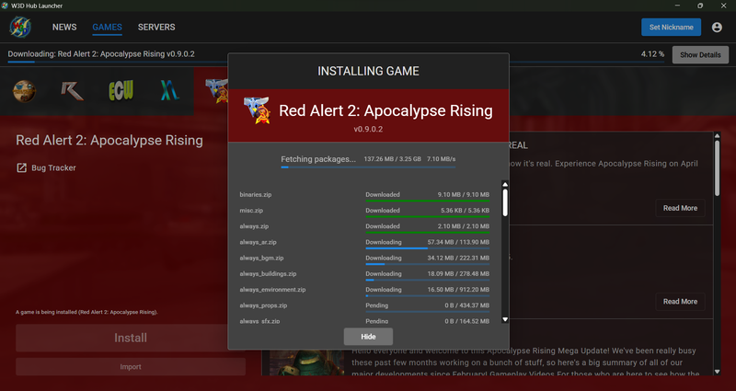Select the ECW game icon
The height and width of the screenshot is (391, 736).
click(121, 90)
